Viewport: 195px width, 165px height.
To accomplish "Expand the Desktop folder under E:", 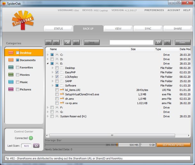I will click(52, 68).
